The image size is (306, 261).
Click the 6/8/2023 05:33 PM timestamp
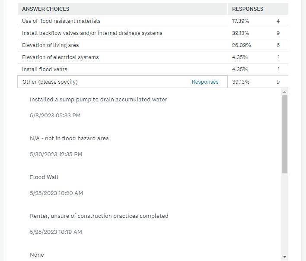pos(55,116)
